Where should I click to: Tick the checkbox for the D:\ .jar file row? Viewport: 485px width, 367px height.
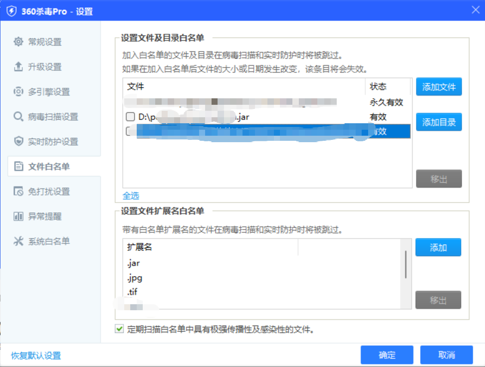pos(131,117)
